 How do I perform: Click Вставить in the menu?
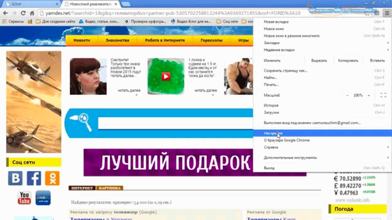point(377,60)
